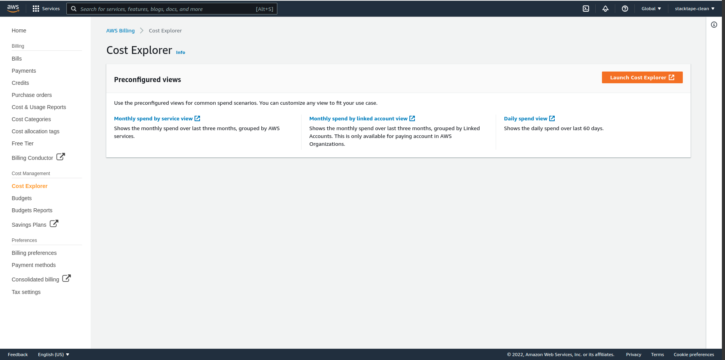The height and width of the screenshot is (360, 725).
Task: Open Cost allocation tags
Action: pyautogui.click(x=36, y=131)
